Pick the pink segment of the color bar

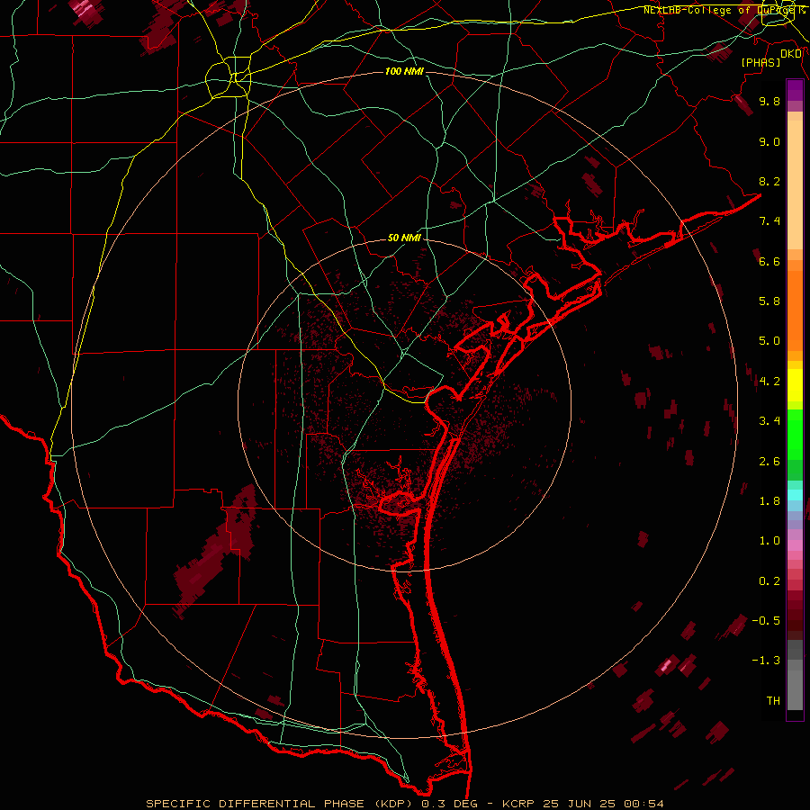[x=795, y=545]
